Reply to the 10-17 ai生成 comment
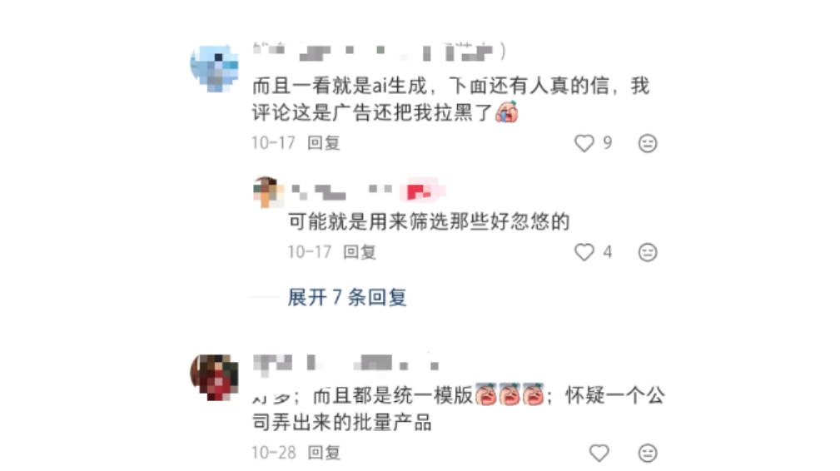This screenshot has height=471, width=840. tap(324, 143)
